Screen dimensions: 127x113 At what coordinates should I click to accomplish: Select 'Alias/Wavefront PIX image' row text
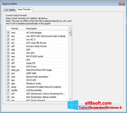click(x=39, y=70)
